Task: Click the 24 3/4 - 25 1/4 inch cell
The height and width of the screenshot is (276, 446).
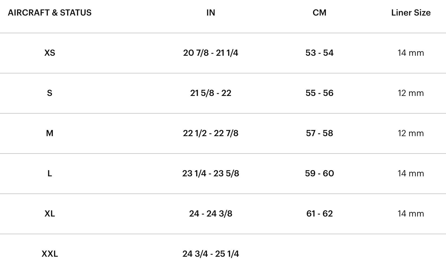Action: [x=211, y=254]
